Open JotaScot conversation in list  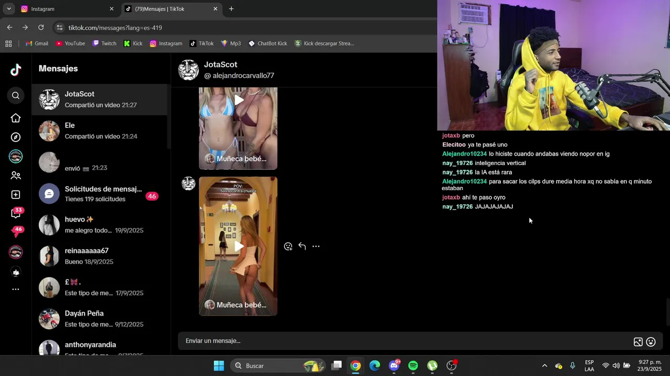tap(99, 99)
